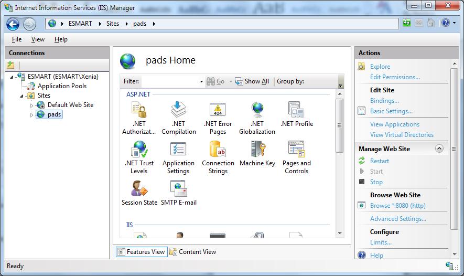
Task: Open the arrow after Sites in address bar
Action: coord(126,24)
